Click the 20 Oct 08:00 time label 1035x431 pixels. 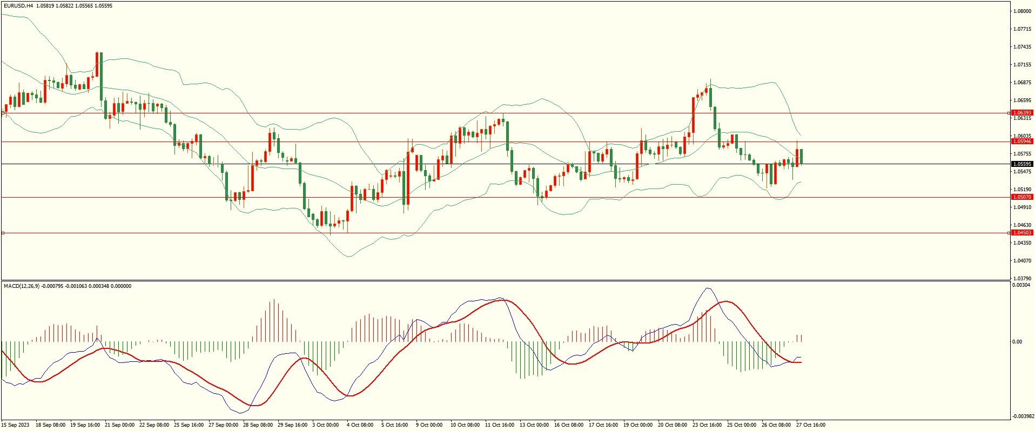pyautogui.click(x=673, y=425)
